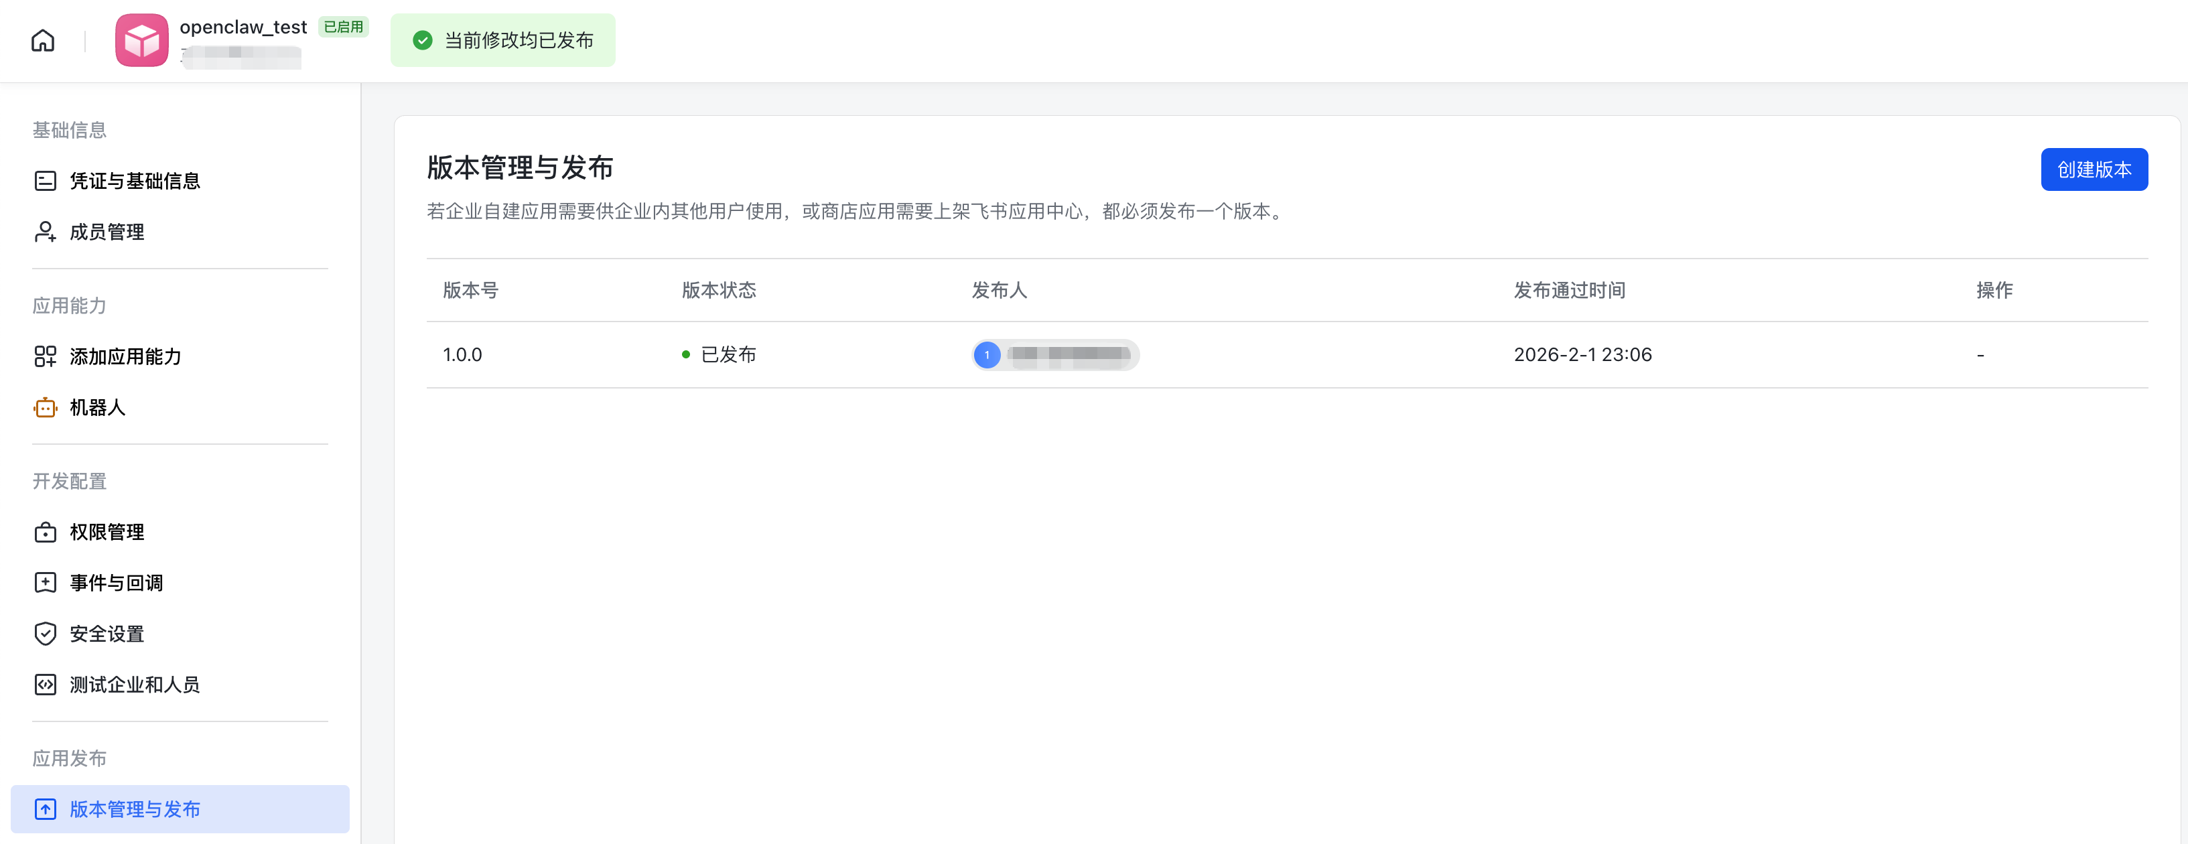Screen dimensions: 2188x844
Task: Open 凭证与基础信息 menu item
Action: coord(134,181)
